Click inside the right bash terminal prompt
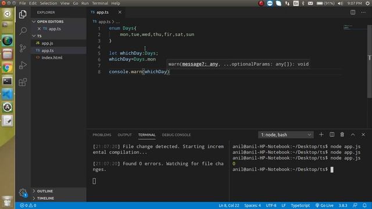The width and height of the screenshot is (372, 209). pos(332,170)
